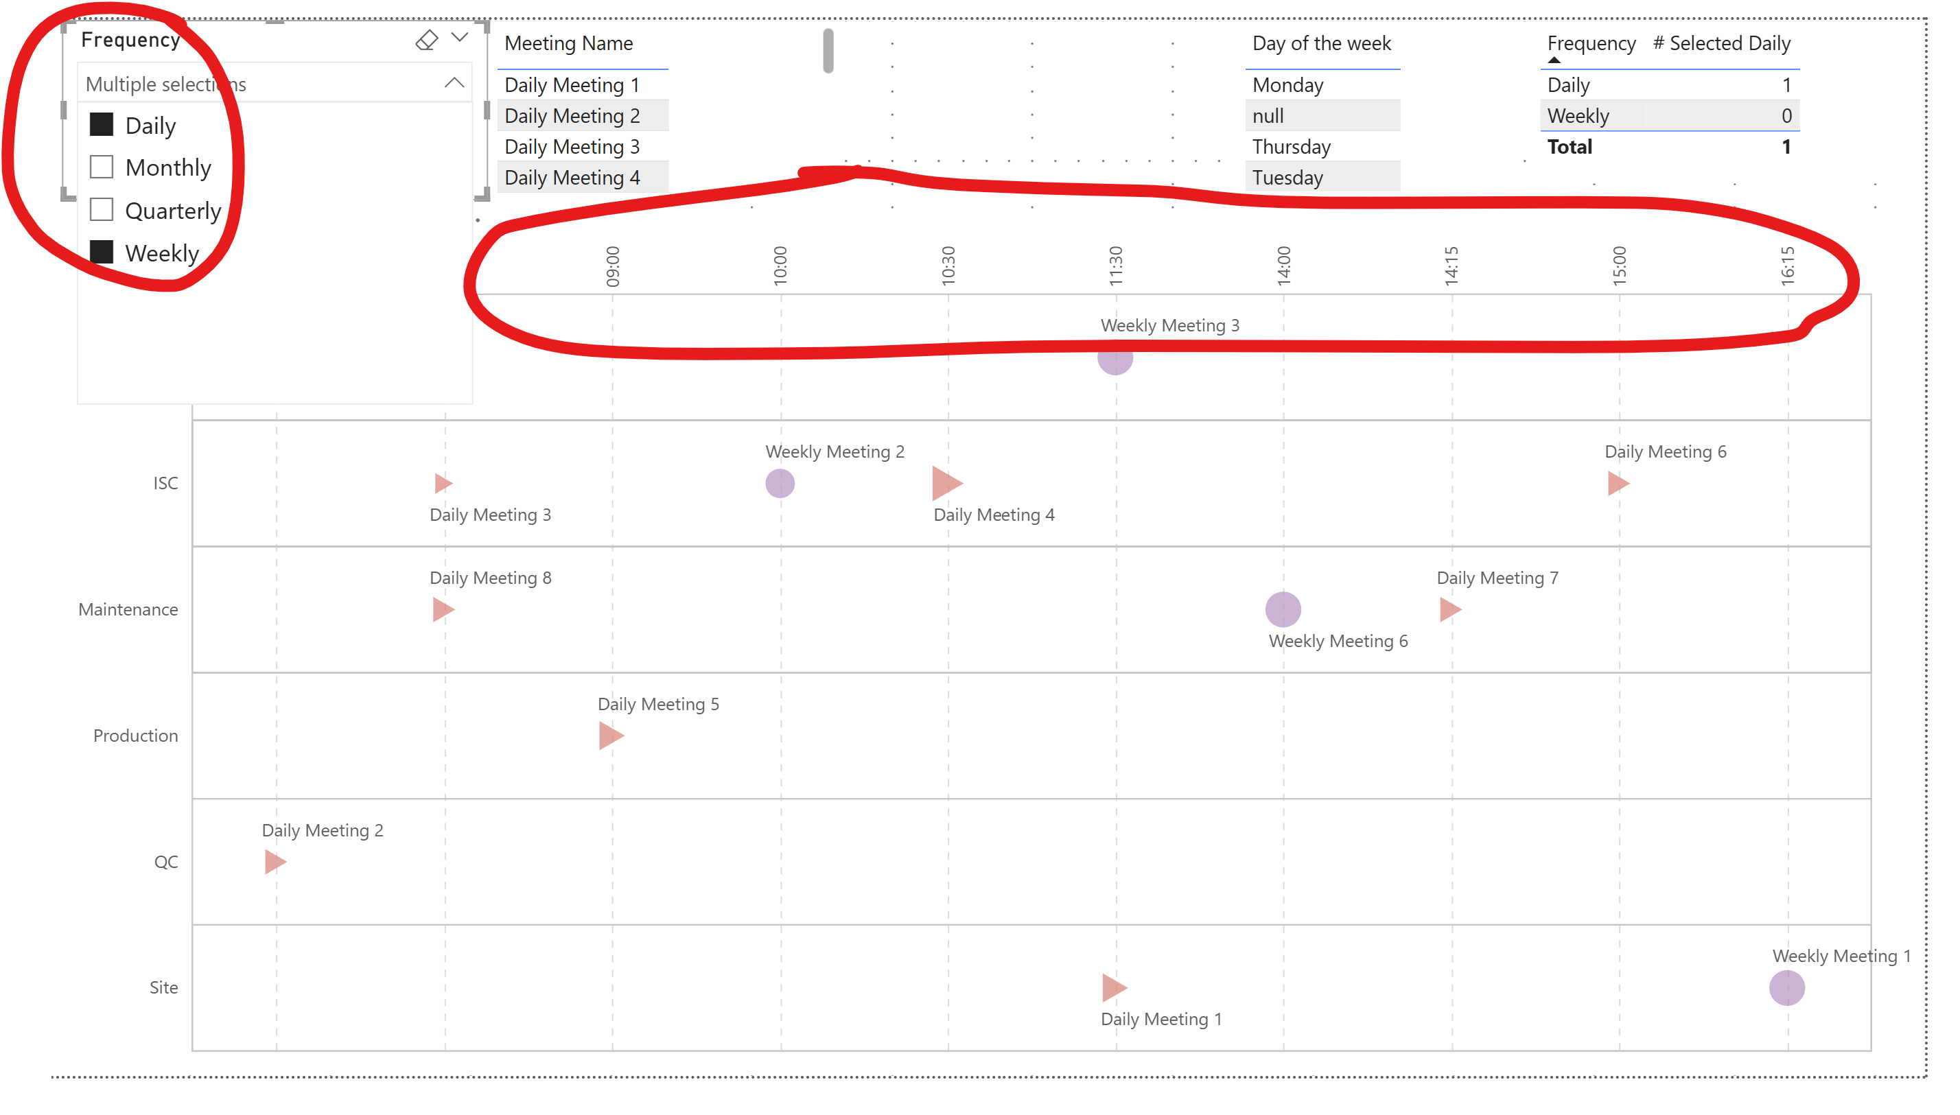Click the Meeting Name table scrollbar handle
1960x1115 pixels.
pyautogui.click(x=828, y=51)
